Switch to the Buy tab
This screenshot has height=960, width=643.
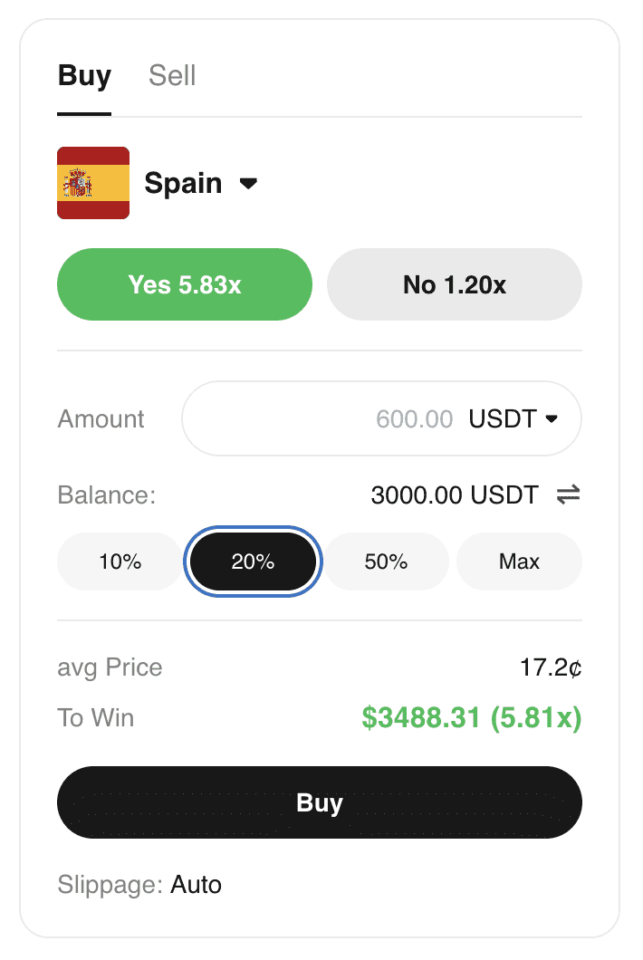point(84,76)
